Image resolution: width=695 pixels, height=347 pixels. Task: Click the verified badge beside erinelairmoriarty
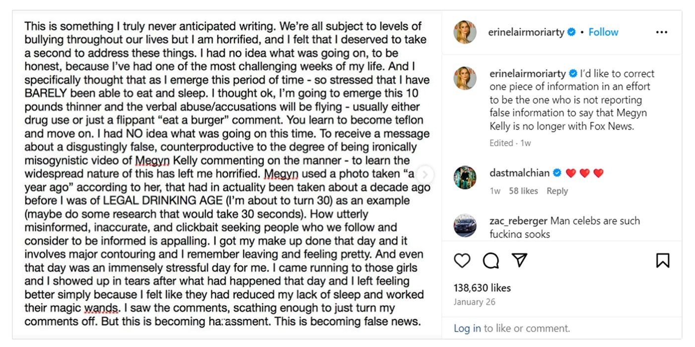click(571, 31)
